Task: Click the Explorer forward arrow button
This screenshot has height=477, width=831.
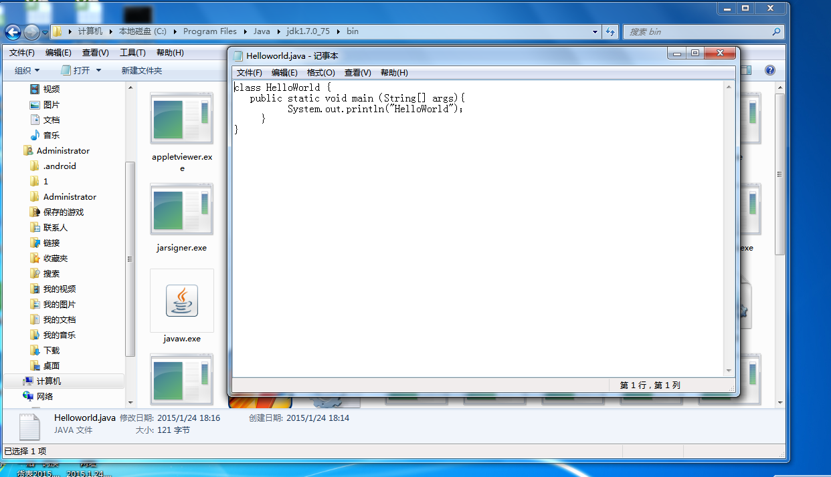Action: 31,32
